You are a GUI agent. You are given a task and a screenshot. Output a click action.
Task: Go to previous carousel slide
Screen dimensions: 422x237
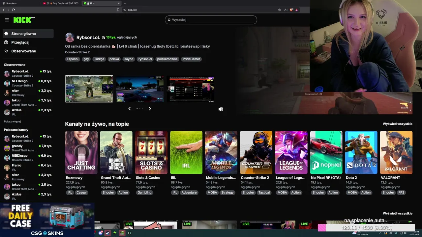point(129,109)
